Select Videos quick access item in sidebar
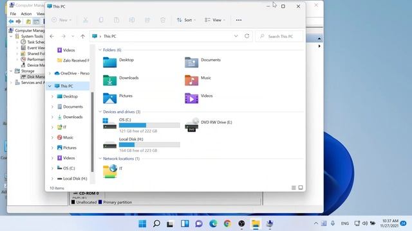Image resolution: width=412 pixels, height=231 pixels. click(66, 50)
